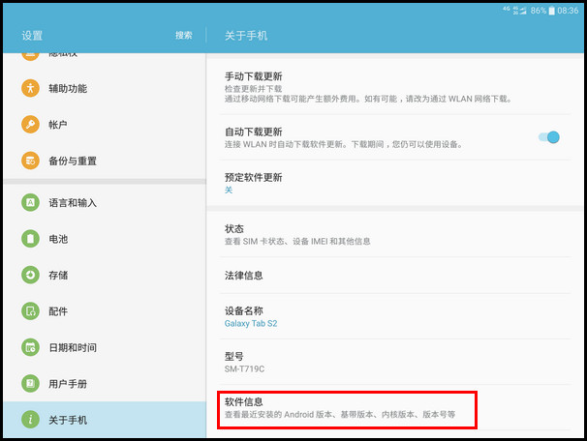Tap the 日期和时间 calendar icon
Image resolution: width=587 pixels, height=441 pixels.
30,347
